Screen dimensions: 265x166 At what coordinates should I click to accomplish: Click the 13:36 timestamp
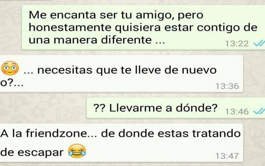pos(227,86)
